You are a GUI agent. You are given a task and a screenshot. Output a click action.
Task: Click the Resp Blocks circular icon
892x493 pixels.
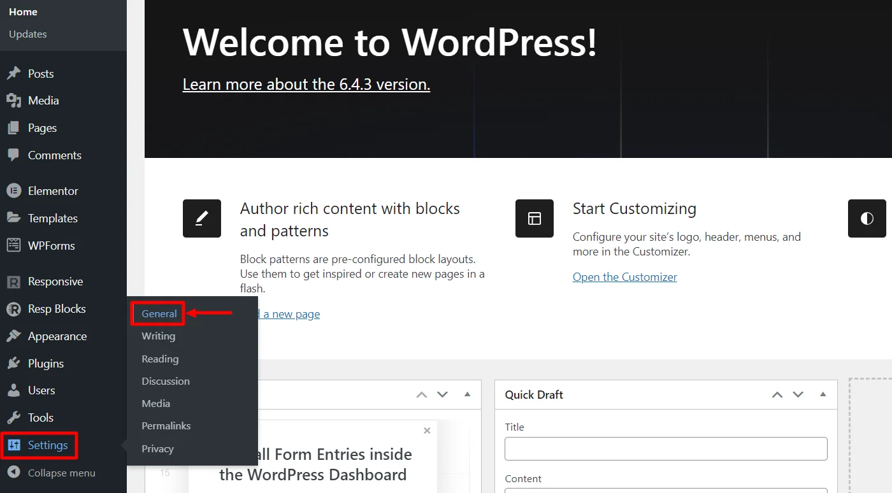click(x=14, y=309)
